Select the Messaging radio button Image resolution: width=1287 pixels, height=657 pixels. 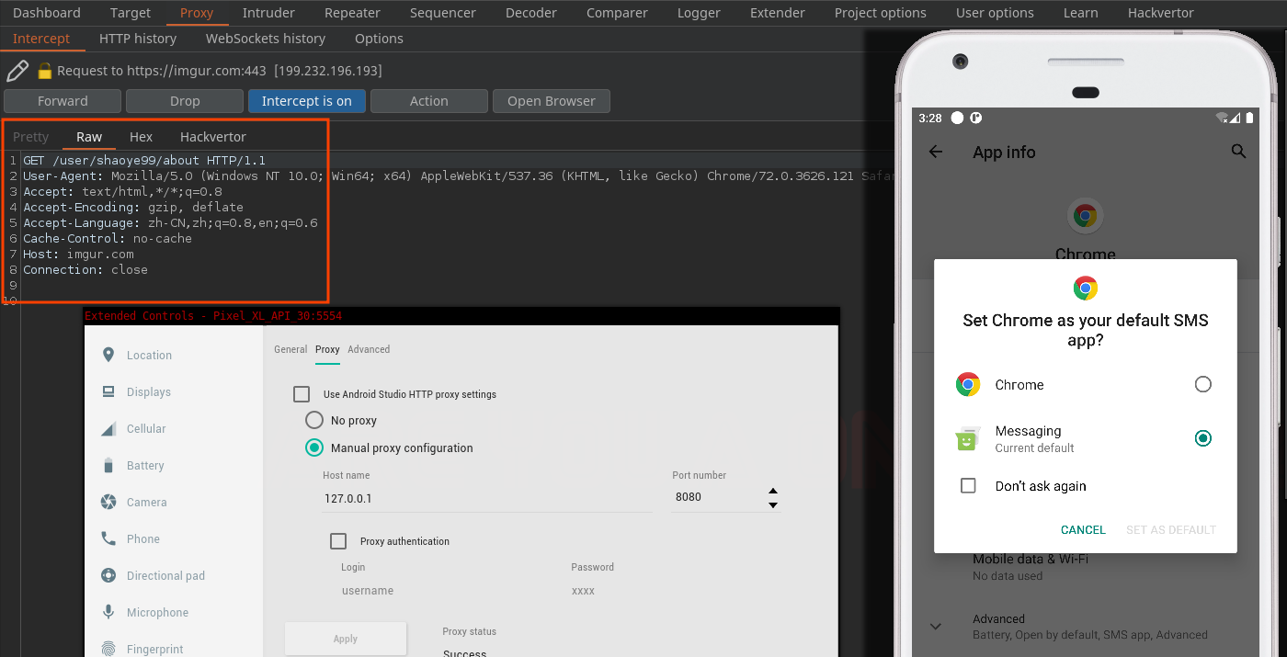[1202, 439]
